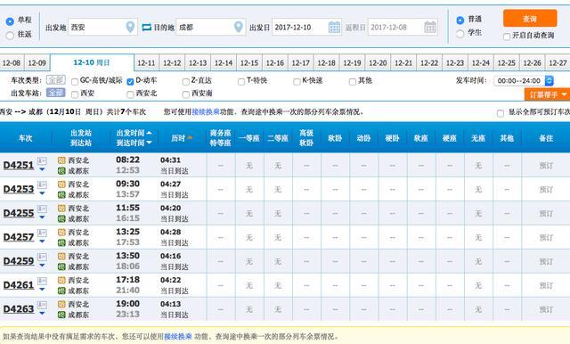Click the 出发地 input field showing 西安
This screenshot has width=570, height=344.
click(103, 28)
